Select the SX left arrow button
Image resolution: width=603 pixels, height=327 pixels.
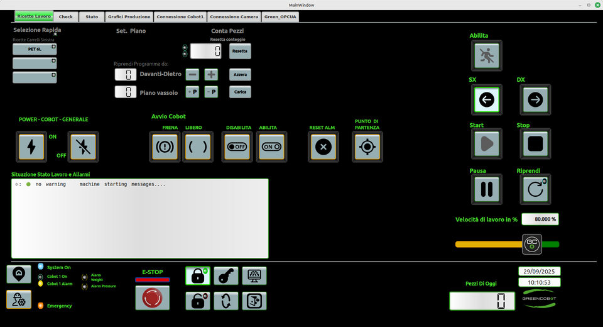click(x=486, y=100)
